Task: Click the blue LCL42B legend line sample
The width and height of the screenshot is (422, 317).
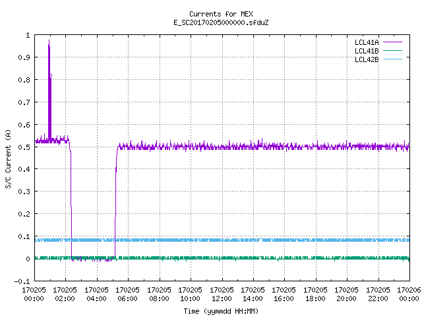Action: pos(392,59)
